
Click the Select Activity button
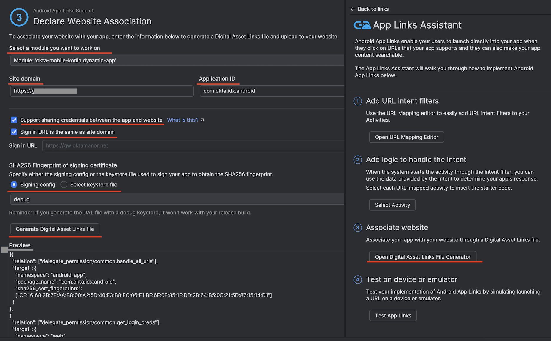click(x=392, y=205)
